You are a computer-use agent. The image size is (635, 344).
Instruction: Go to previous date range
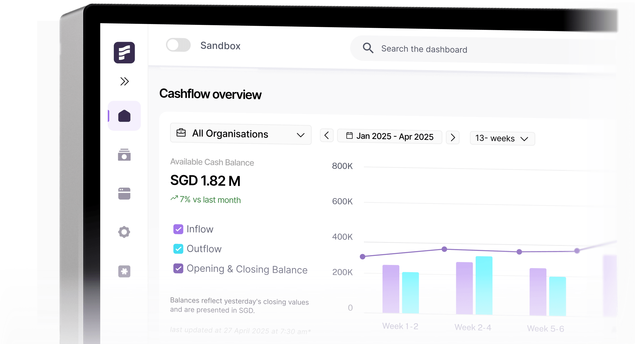coord(326,135)
